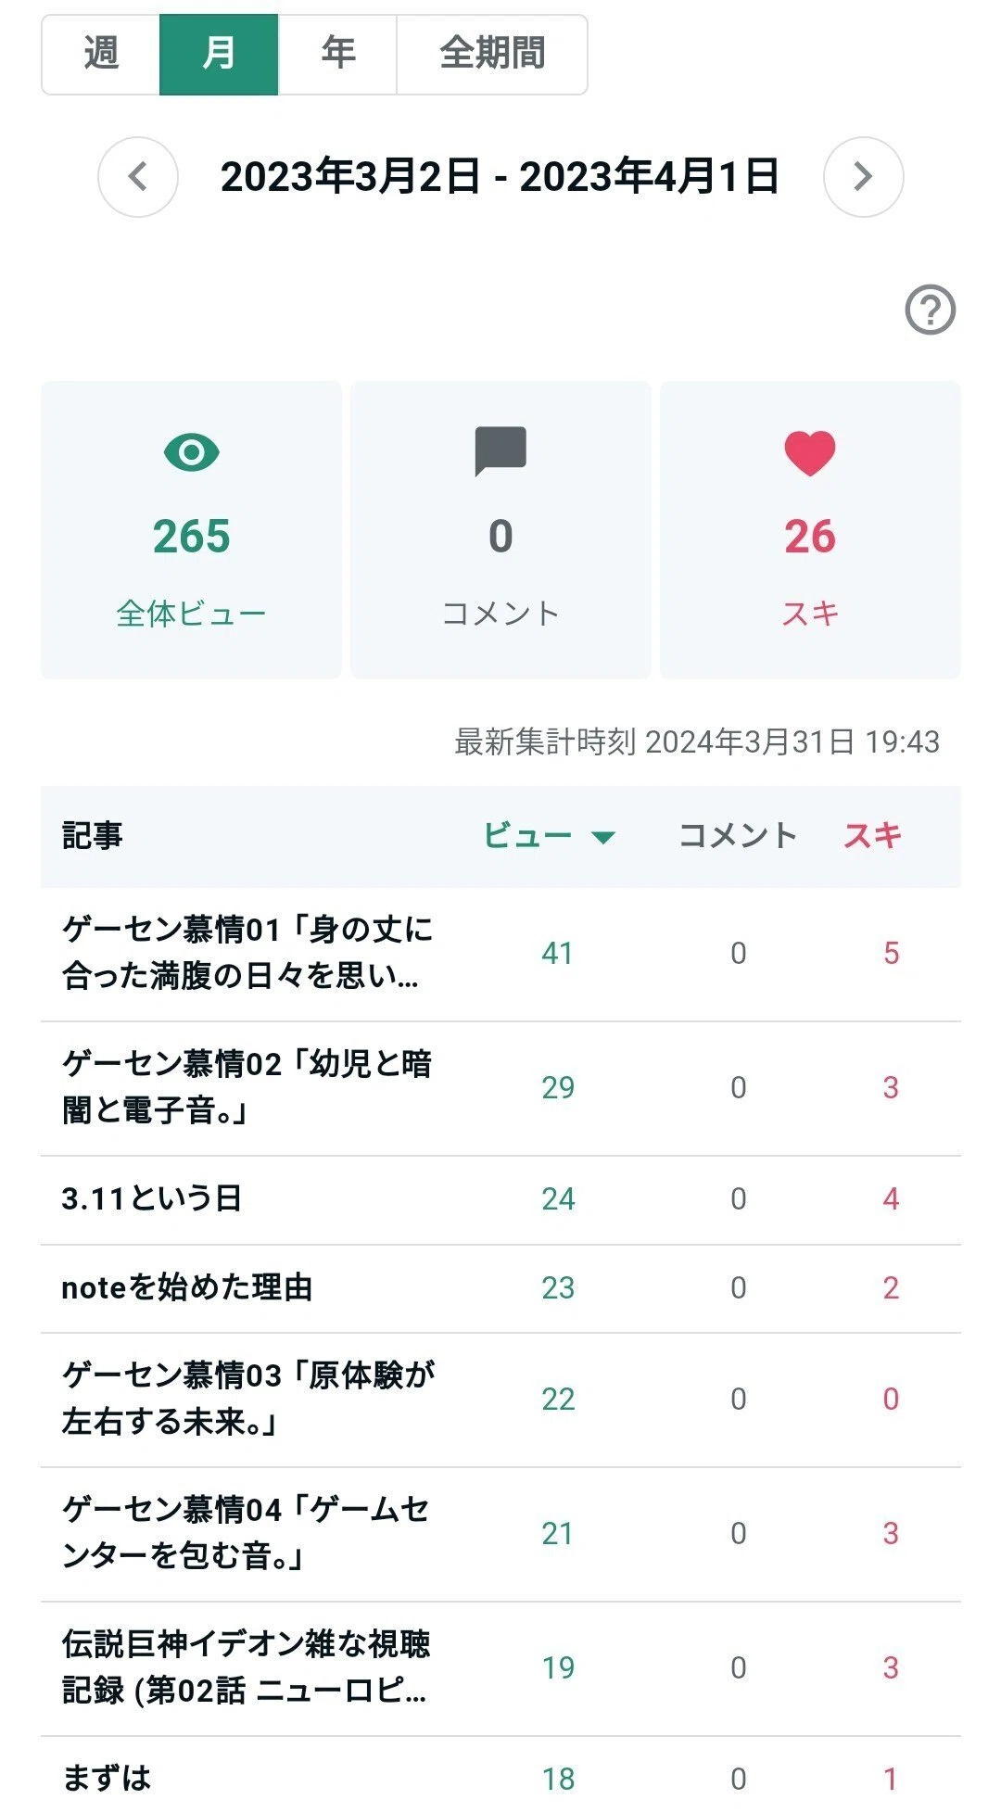Go to the next month with right chevron
1001x1812 pixels.
pos(863,177)
